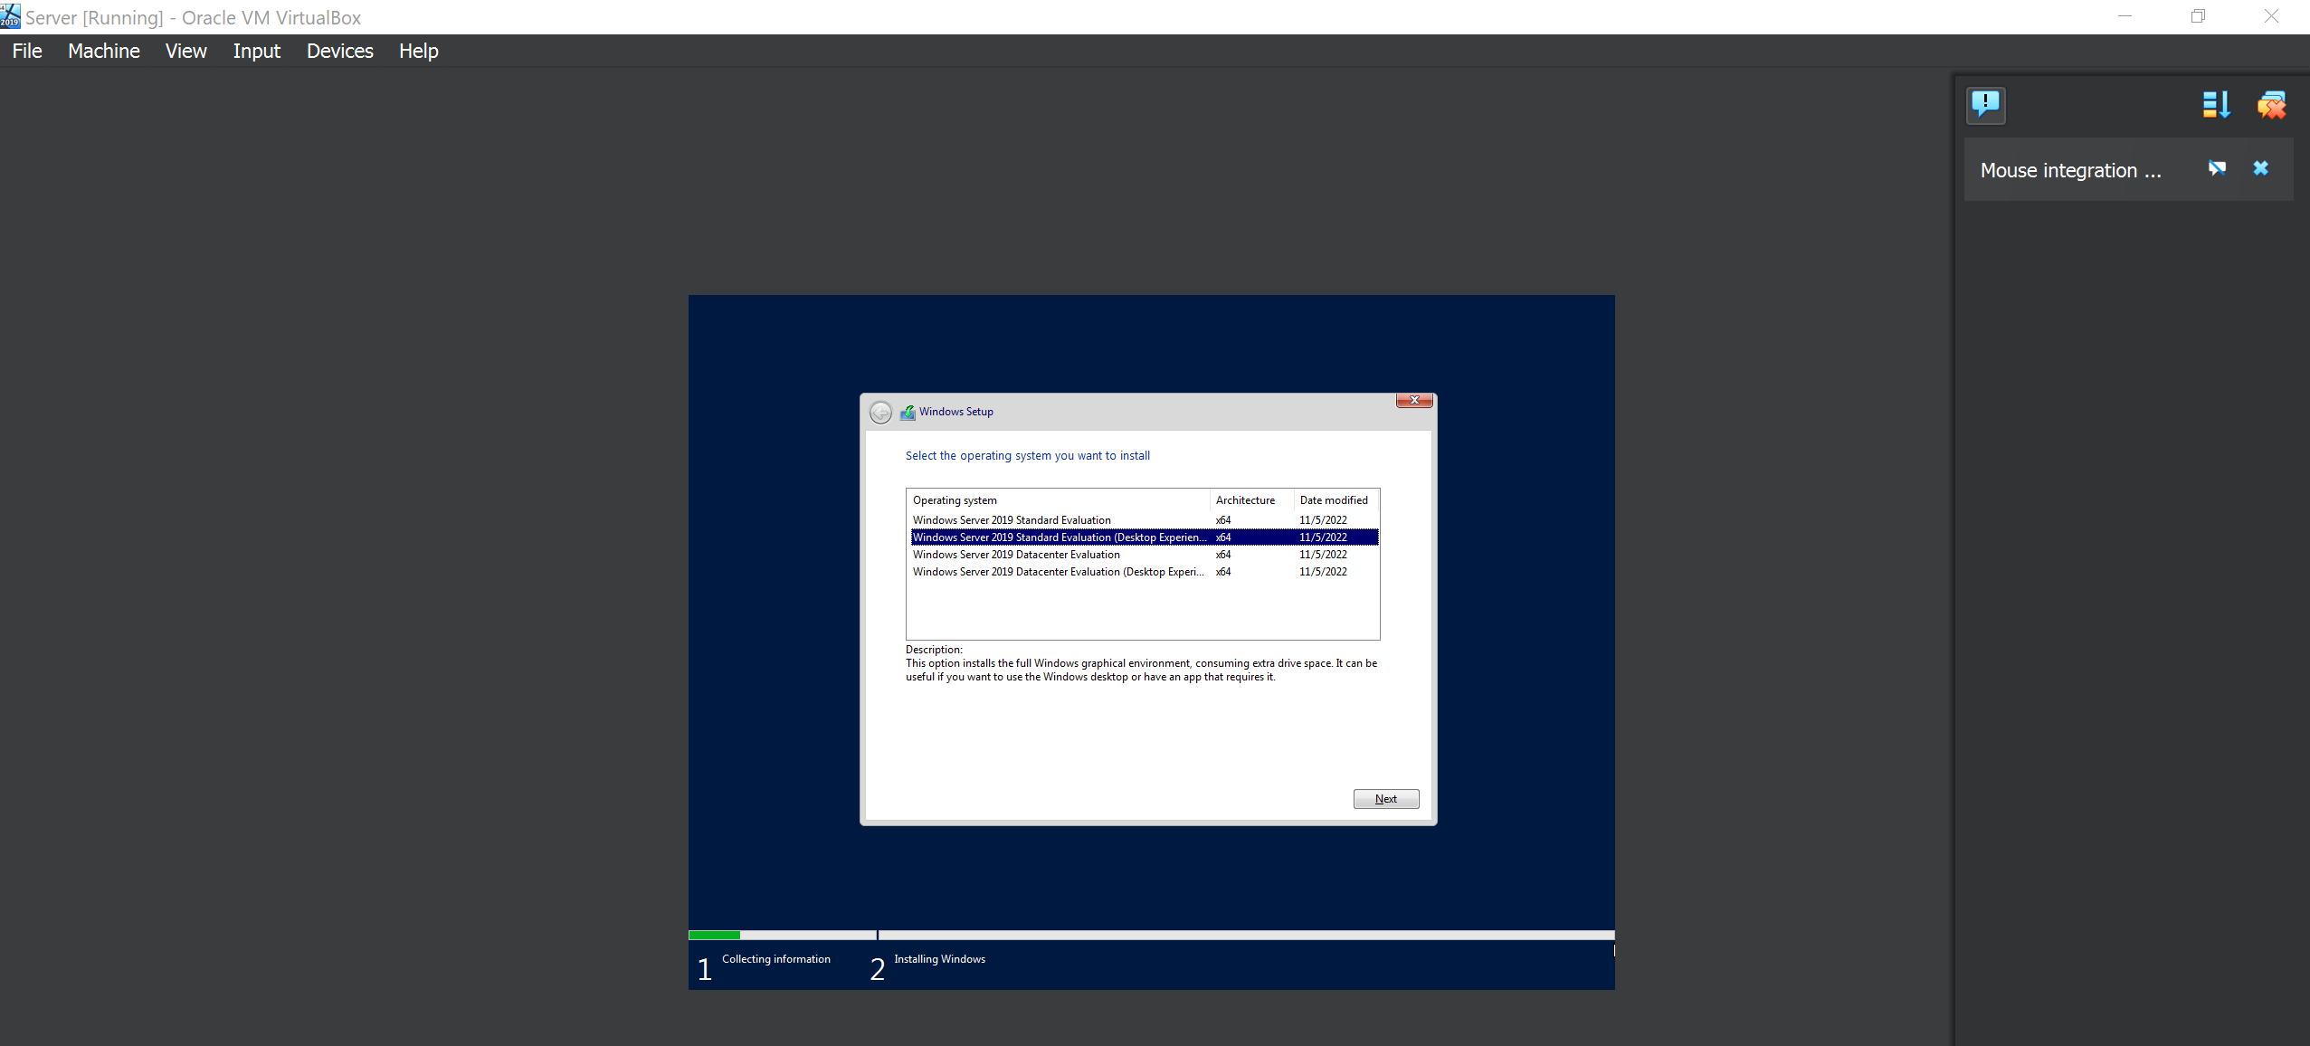2310x1046 pixels.
Task: Select Datacenter Evaluation (Desktop Experience) row
Action: (1144, 572)
